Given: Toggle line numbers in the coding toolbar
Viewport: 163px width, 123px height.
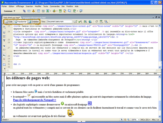Looking at the screenshot, I should 4,55.
